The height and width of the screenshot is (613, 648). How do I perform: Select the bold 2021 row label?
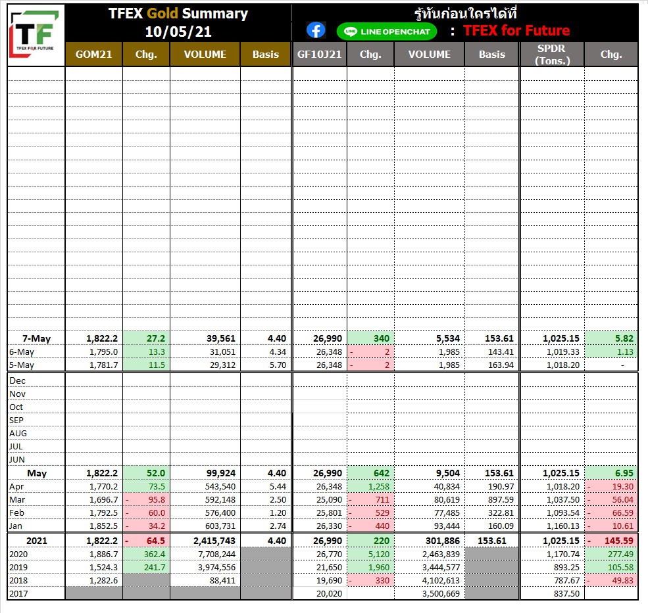pos(37,541)
